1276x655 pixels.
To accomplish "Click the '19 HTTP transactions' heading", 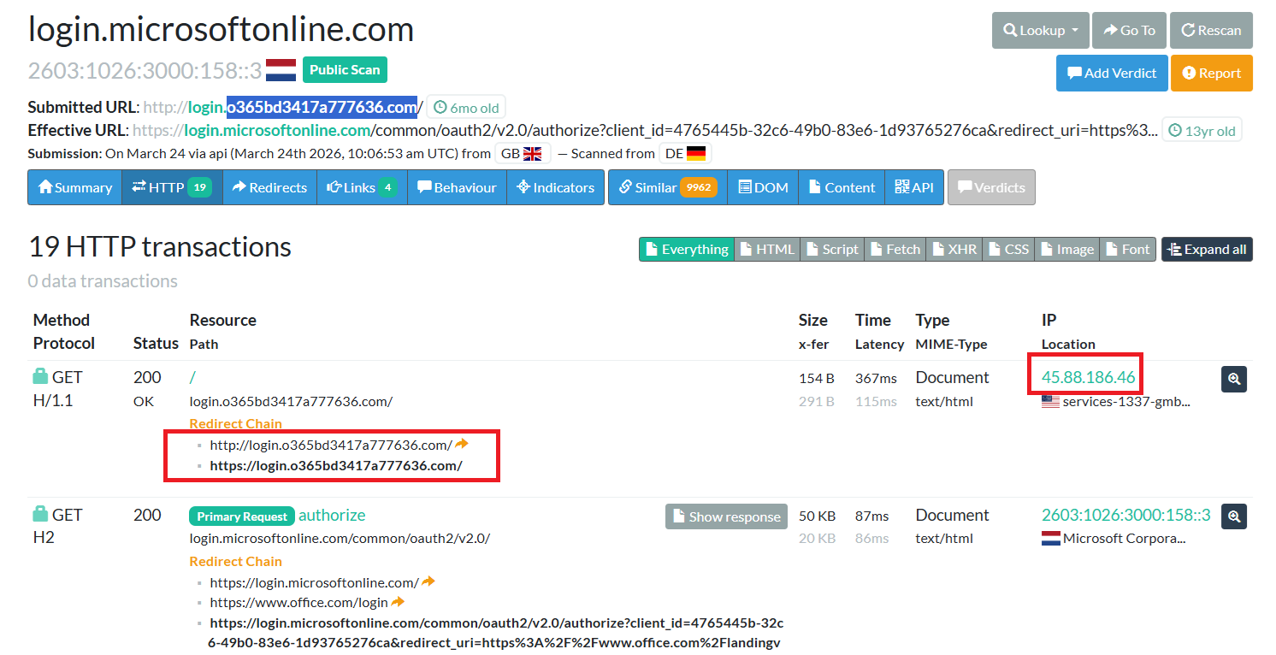I will click(x=160, y=247).
